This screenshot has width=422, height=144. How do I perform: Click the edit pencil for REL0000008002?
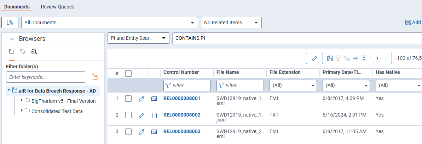(141, 115)
